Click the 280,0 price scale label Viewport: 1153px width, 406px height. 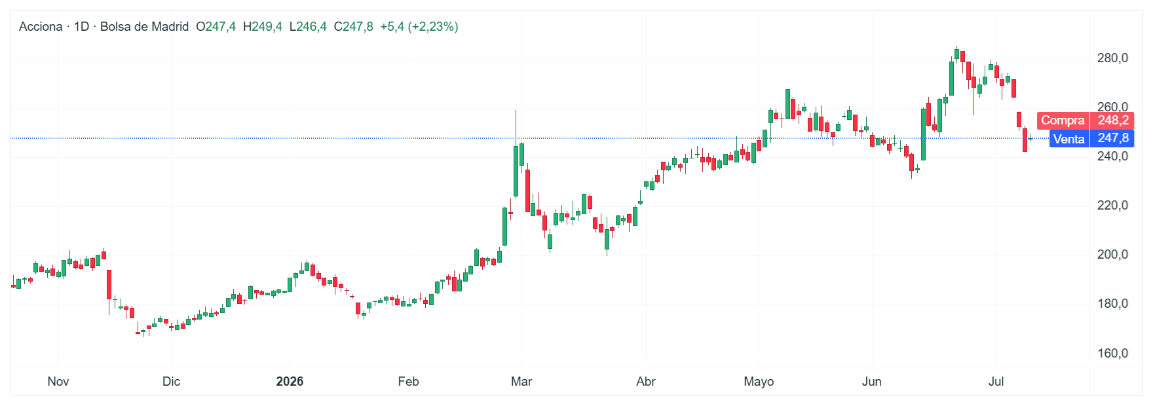tap(1112, 58)
